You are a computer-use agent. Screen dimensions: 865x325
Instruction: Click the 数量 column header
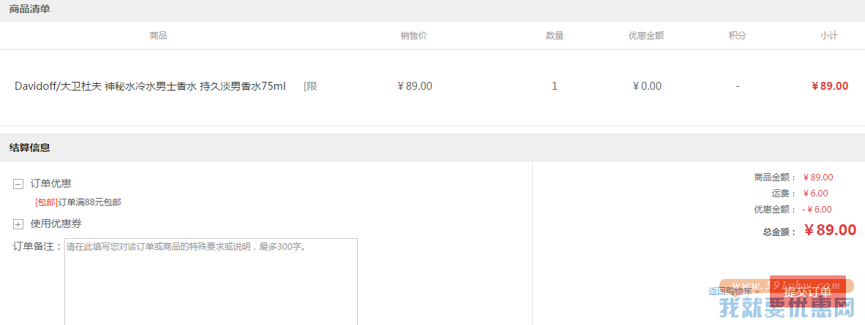pyautogui.click(x=555, y=36)
